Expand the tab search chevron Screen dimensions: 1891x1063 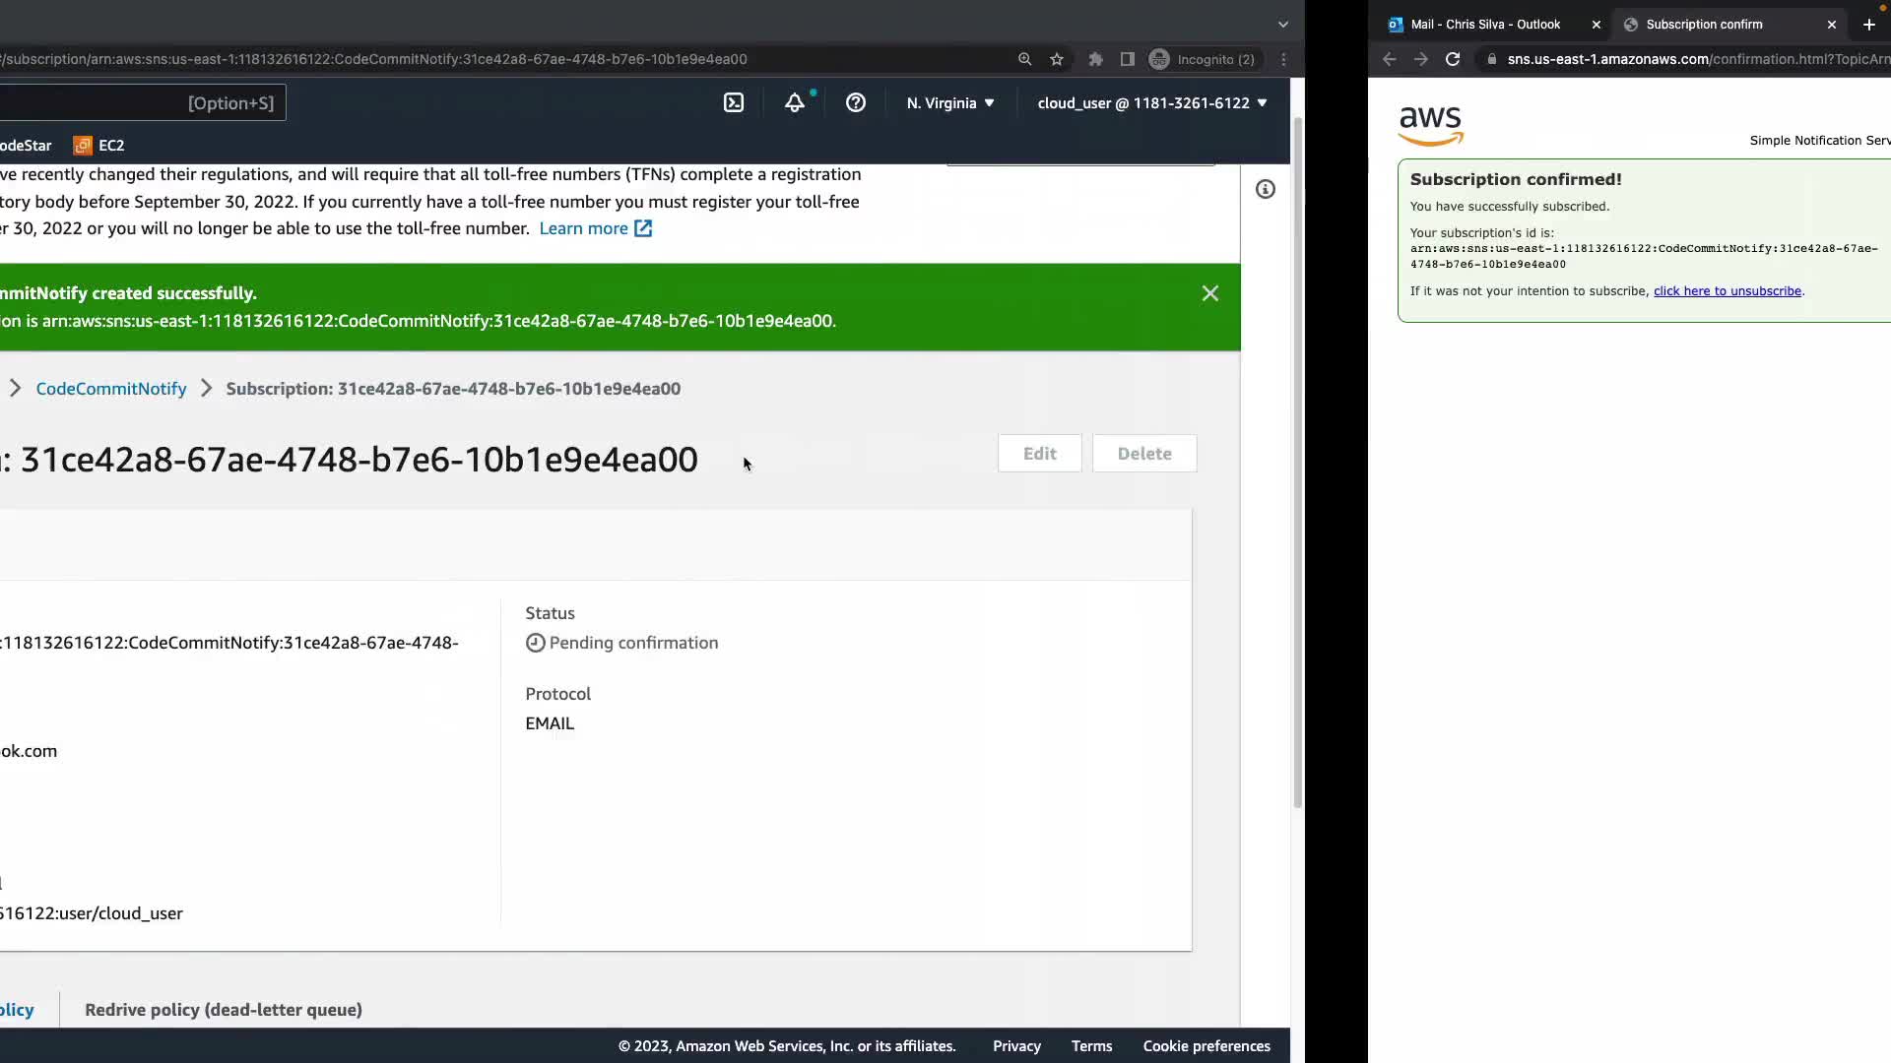(x=1282, y=24)
